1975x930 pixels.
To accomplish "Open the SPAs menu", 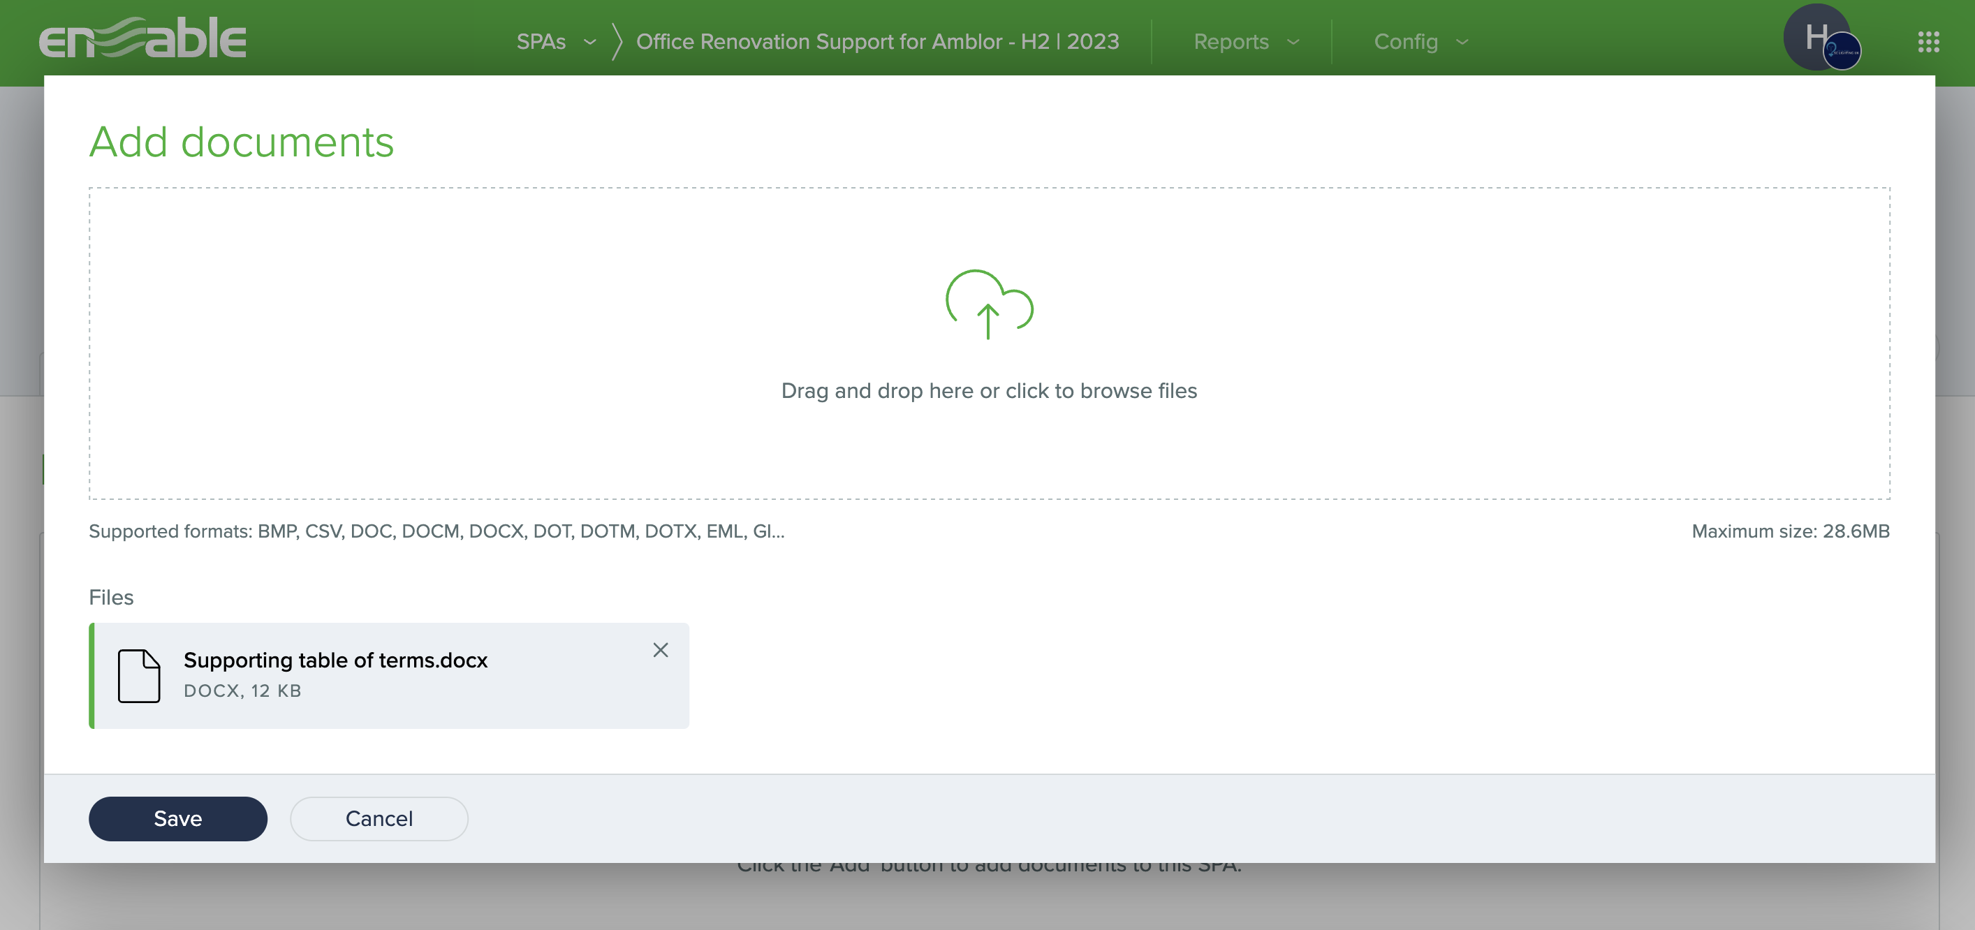I will [541, 41].
